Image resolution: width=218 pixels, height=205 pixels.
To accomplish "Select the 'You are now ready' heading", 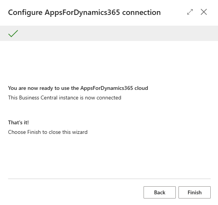I will [78, 88].
